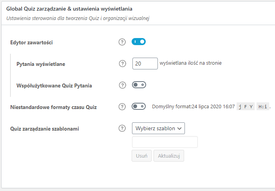Click the Edytor zawartości label
275x191 pixels.
click(31, 42)
